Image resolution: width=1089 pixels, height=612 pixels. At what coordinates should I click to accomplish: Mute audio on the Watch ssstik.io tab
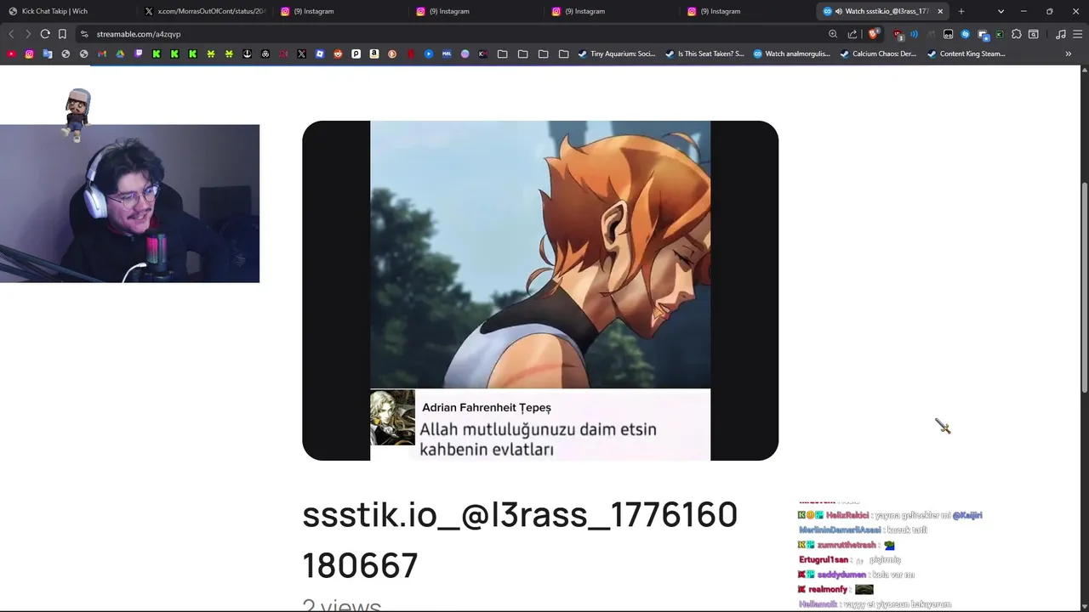click(839, 11)
